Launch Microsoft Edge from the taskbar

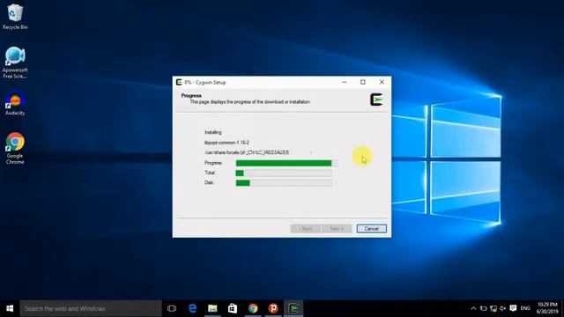192,308
